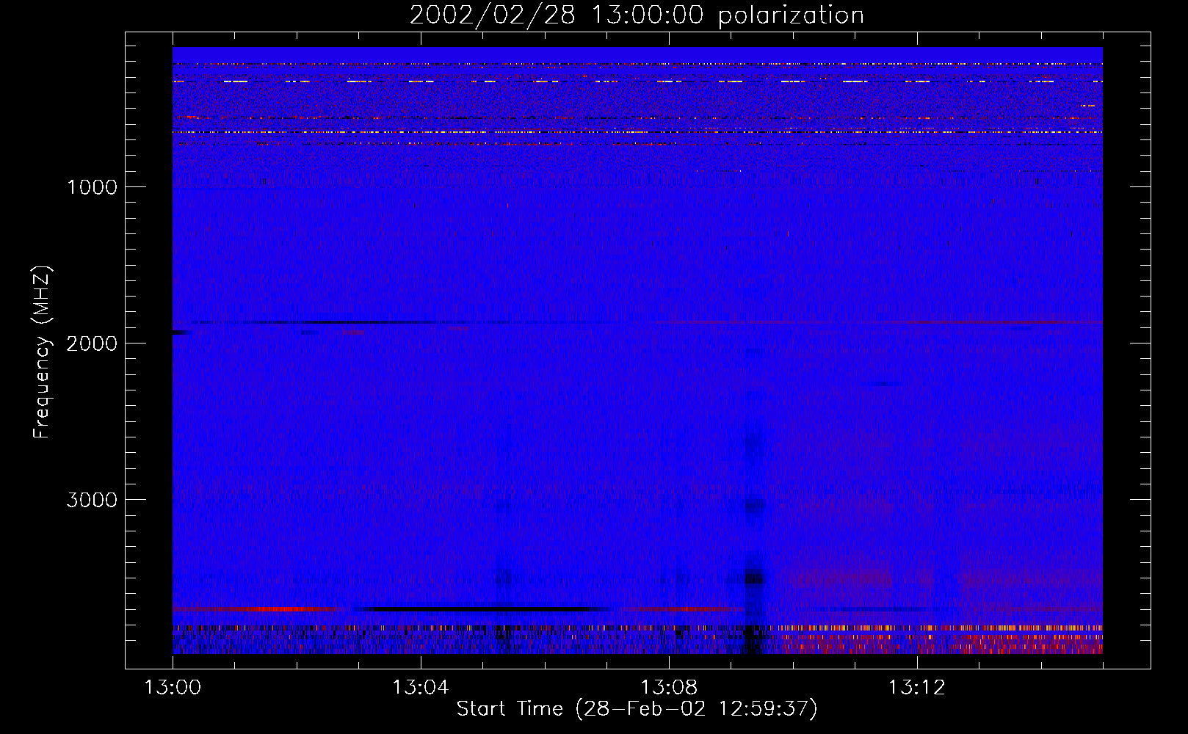Click the 13:04 time tick label
The image size is (1188, 734).
tap(420, 688)
